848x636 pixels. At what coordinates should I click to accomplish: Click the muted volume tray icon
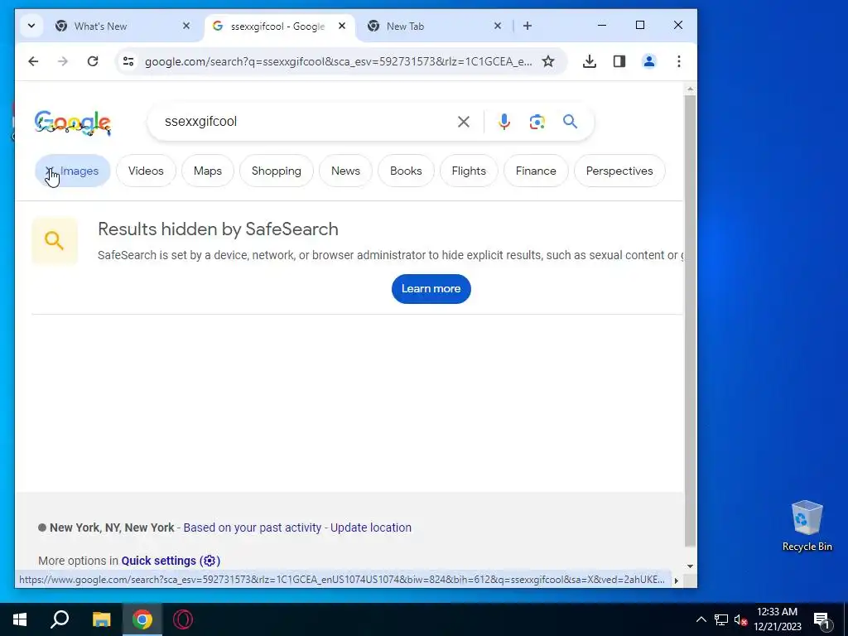740,619
